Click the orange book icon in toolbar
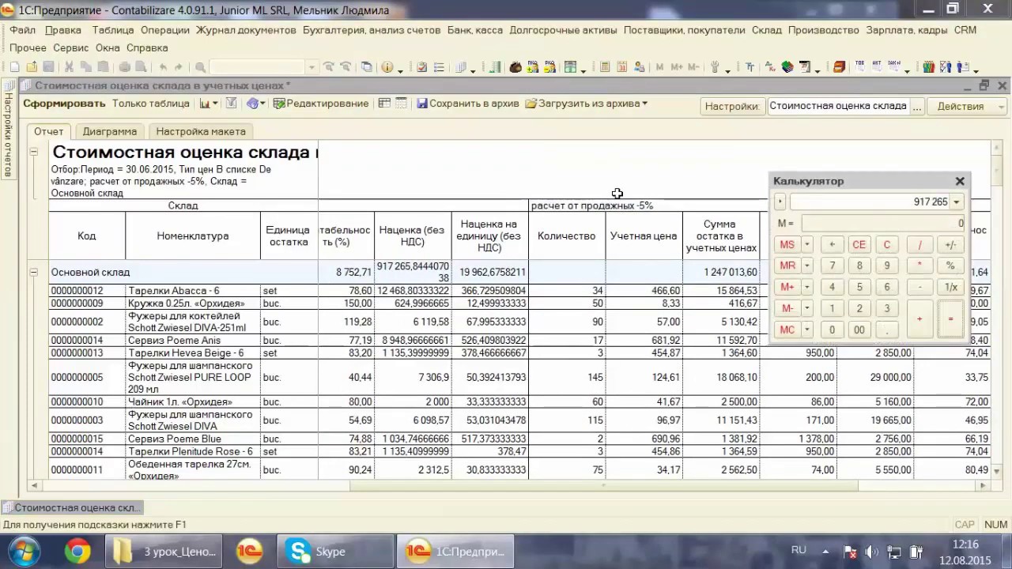Image resolution: width=1012 pixels, height=569 pixels. [x=840, y=67]
